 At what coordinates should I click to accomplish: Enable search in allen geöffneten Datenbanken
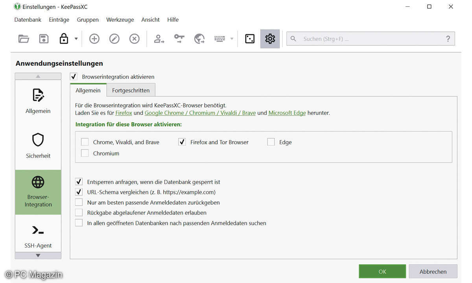pos(79,223)
